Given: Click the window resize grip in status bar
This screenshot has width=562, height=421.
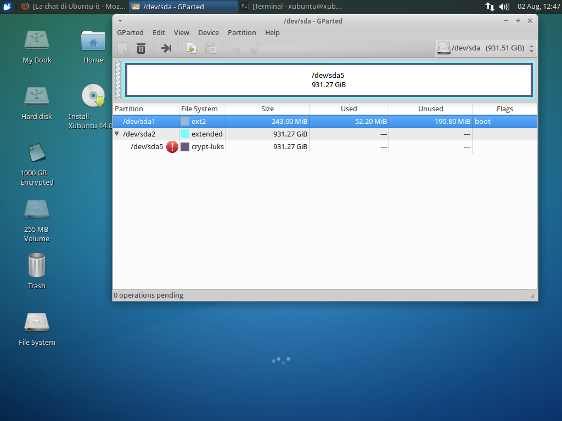Looking at the screenshot, I should pos(532,295).
